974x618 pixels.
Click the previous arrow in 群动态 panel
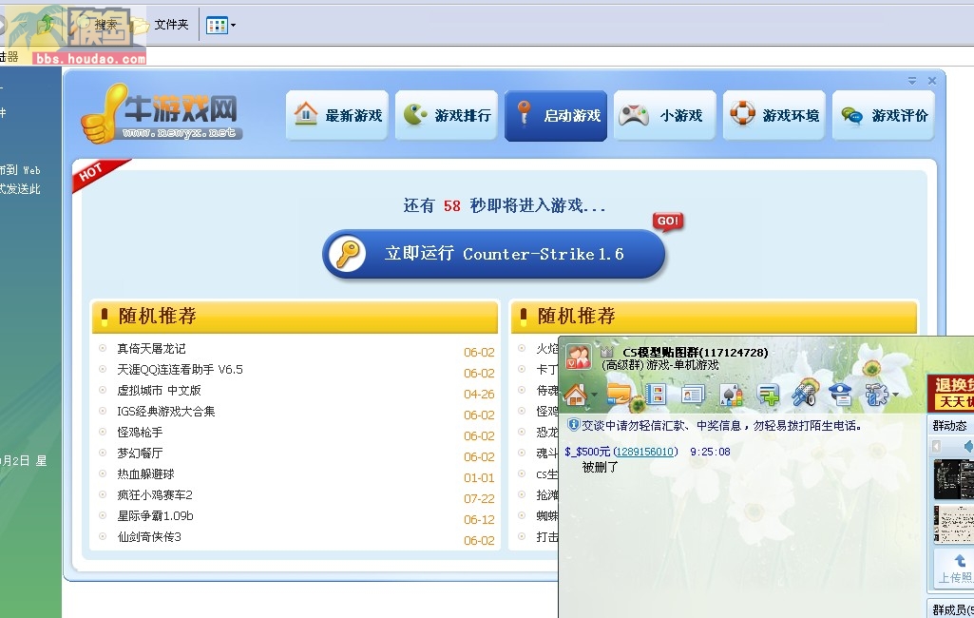936,446
